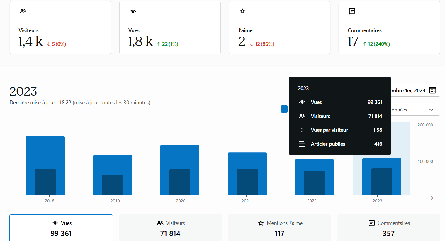Select the 2020 bar in chart
The width and height of the screenshot is (445, 241).
[180, 170]
